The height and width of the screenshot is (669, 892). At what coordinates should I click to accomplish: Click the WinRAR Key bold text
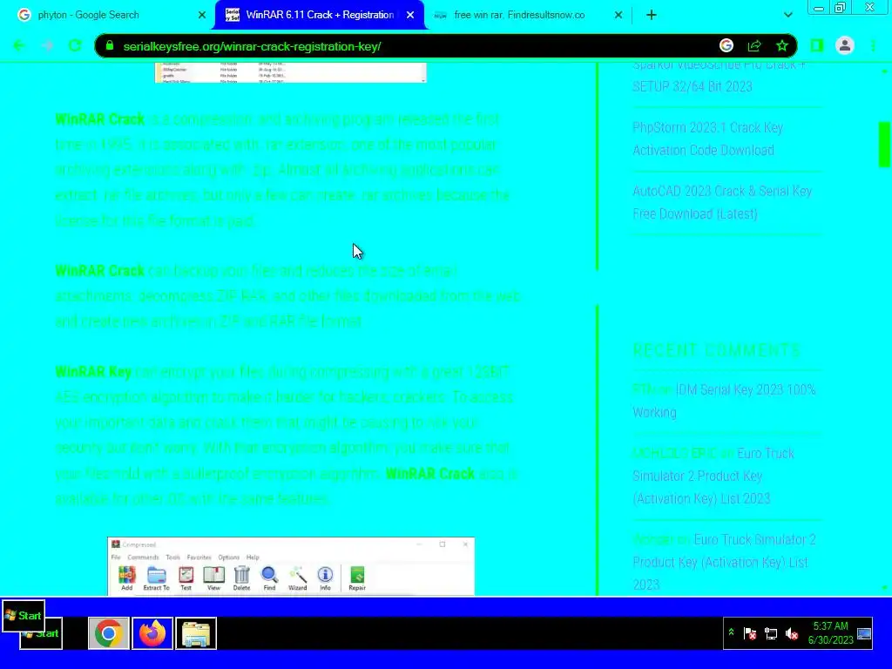(x=93, y=372)
